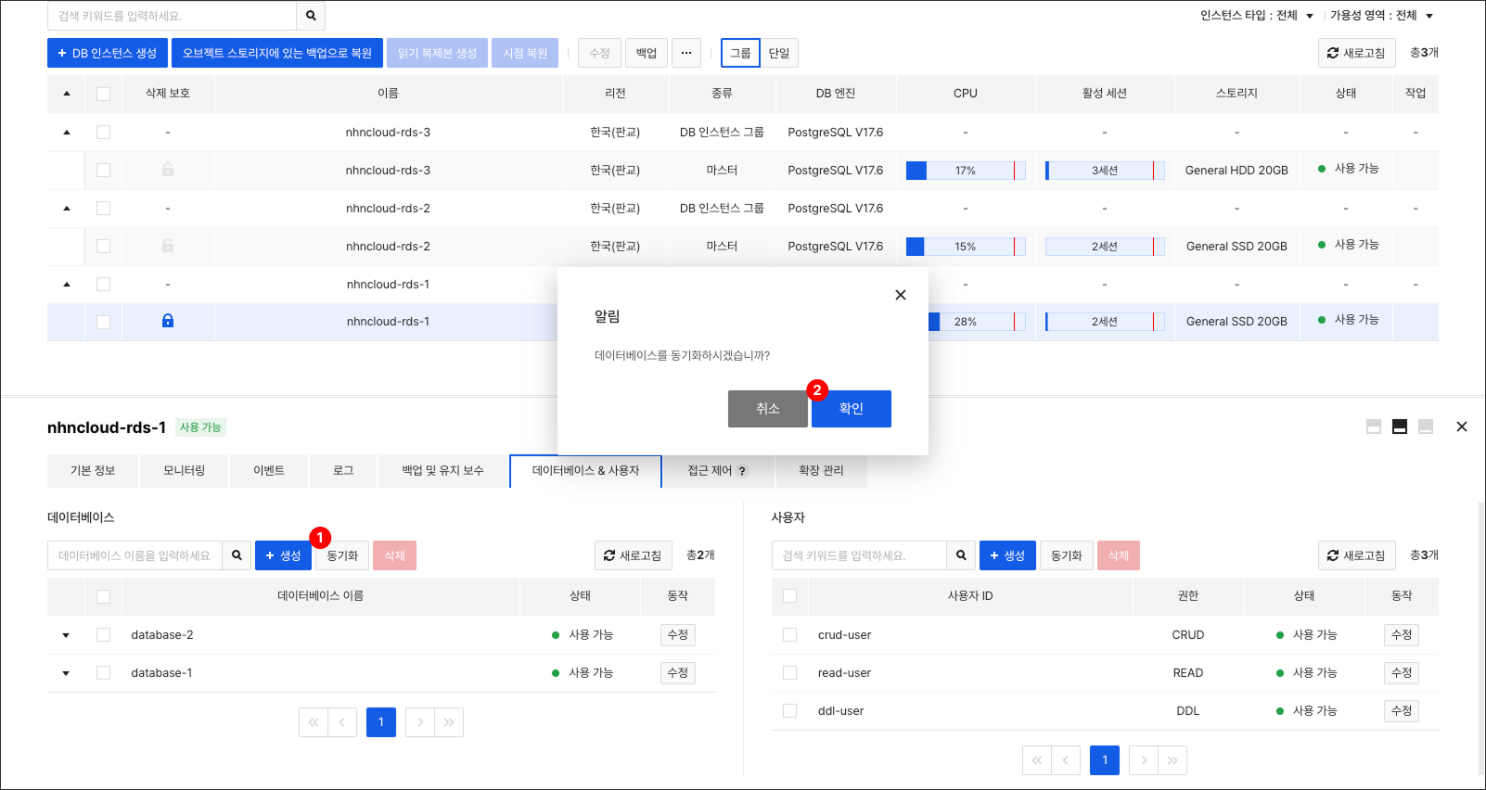Click the database search magnifier icon
The height and width of the screenshot is (790, 1486).
(x=237, y=555)
